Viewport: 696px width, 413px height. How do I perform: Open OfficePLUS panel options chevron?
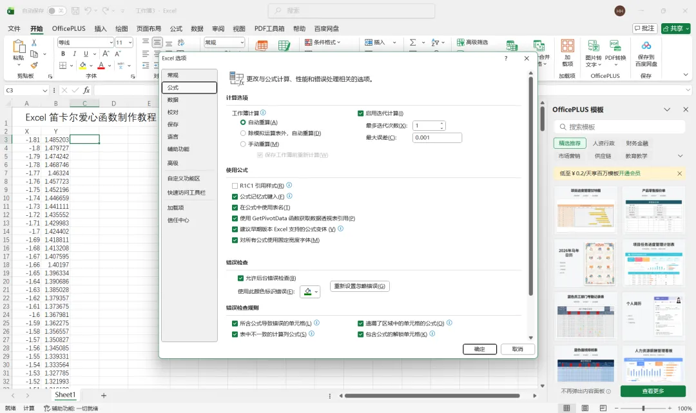coord(667,109)
